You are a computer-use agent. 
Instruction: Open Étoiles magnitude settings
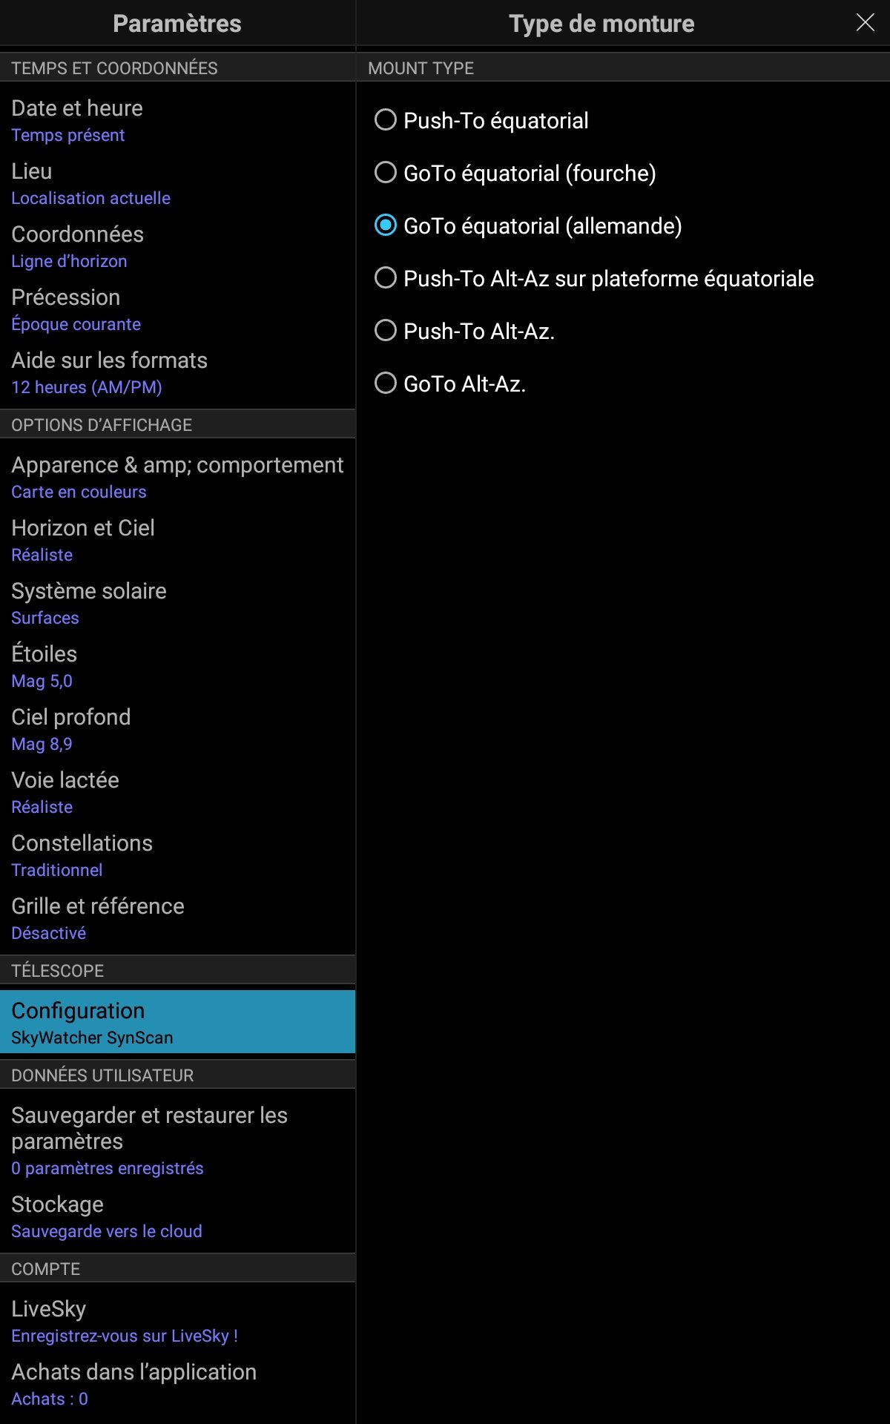[178, 666]
